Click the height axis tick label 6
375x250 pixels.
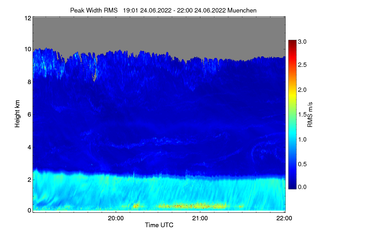[29, 114]
